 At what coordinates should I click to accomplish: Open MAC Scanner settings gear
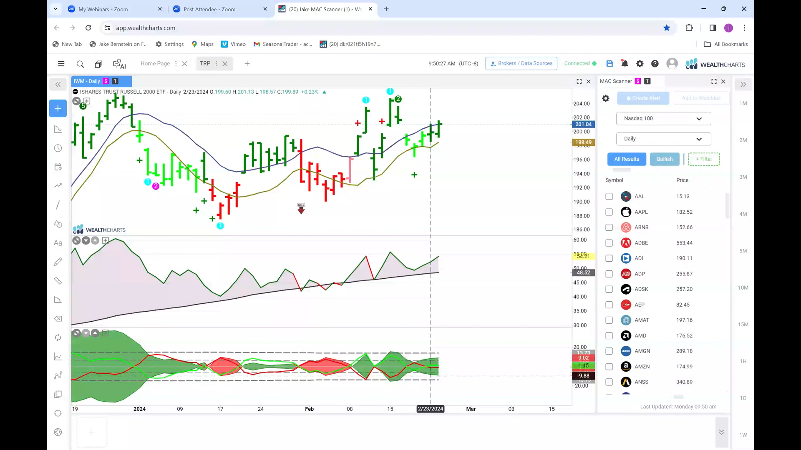606,98
